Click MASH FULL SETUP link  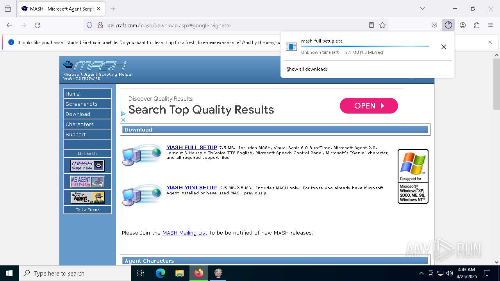191,148
